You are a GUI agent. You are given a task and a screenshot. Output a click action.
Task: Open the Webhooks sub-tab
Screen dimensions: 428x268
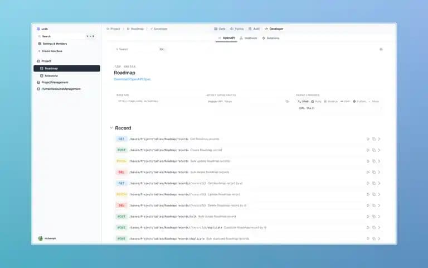[249, 38]
